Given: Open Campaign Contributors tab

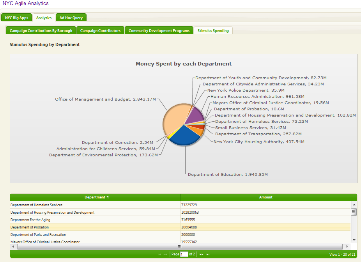Looking at the screenshot, I should [100, 31].
